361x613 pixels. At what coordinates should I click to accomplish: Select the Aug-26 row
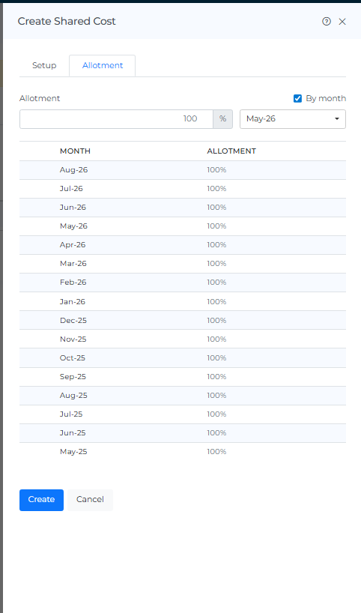coord(183,170)
